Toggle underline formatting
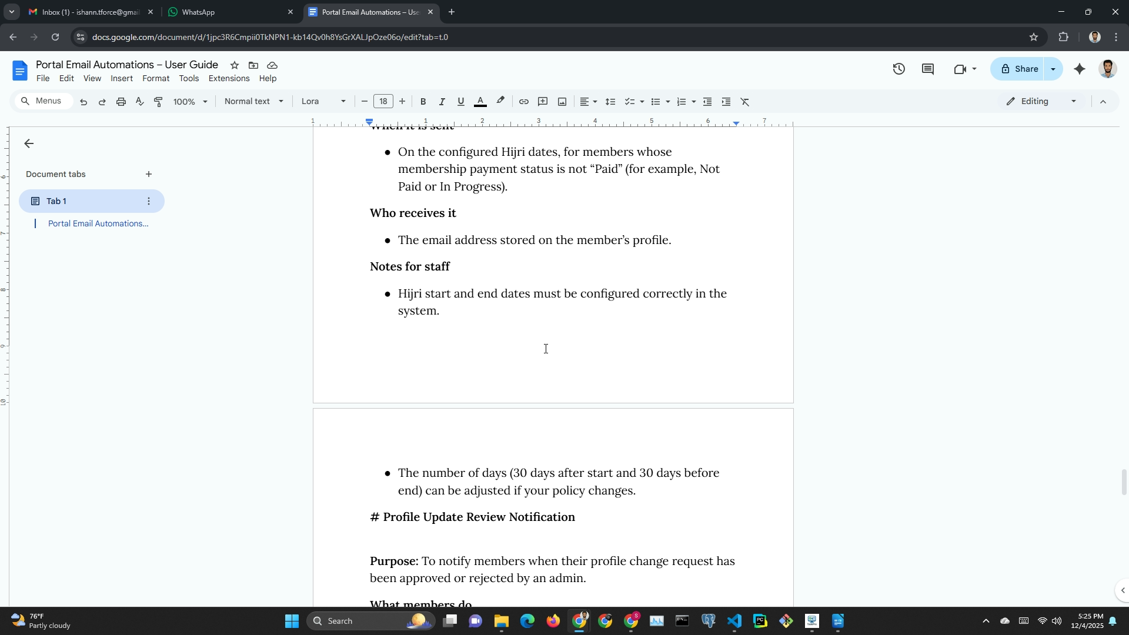This screenshot has height=635, width=1129. coord(460,102)
